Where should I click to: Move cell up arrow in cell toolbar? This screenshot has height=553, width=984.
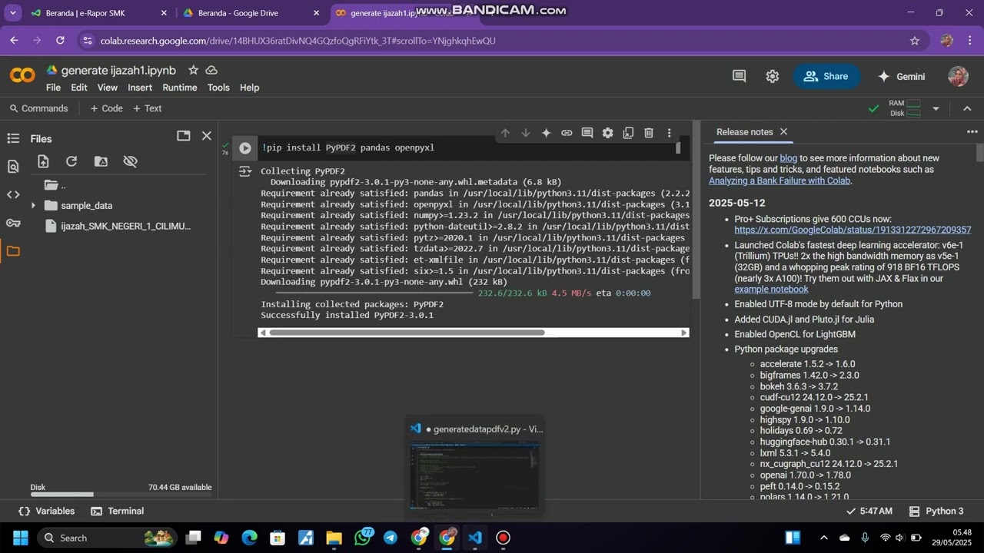tap(505, 133)
